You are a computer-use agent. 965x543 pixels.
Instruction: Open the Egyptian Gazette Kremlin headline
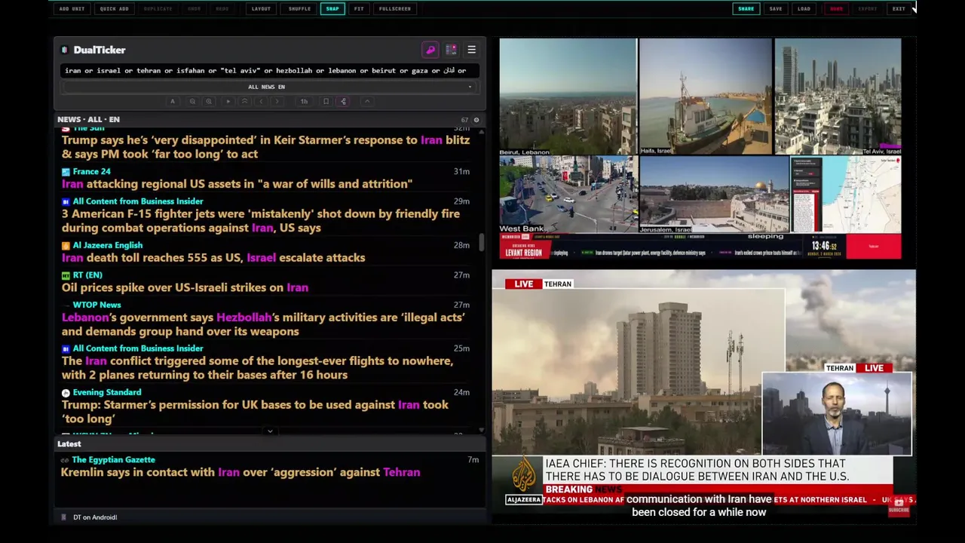(x=240, y=473)
